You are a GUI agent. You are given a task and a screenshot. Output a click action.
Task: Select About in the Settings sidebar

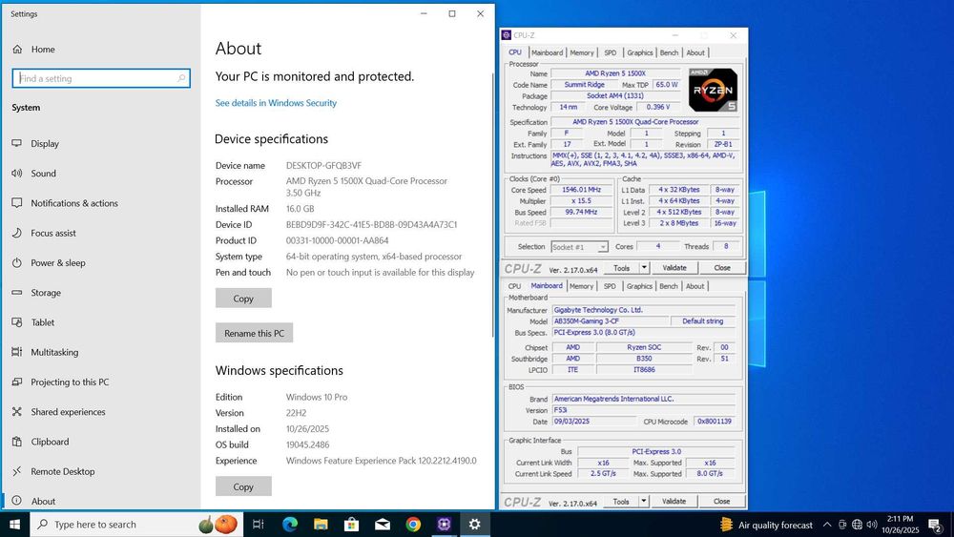43,501
